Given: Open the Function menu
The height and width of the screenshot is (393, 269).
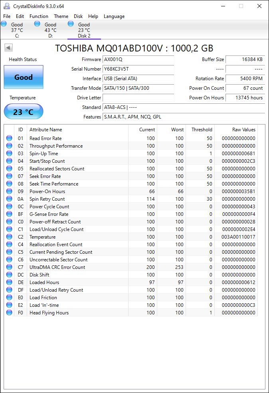Looking at the screenshot, I should [x=39, y=16].
